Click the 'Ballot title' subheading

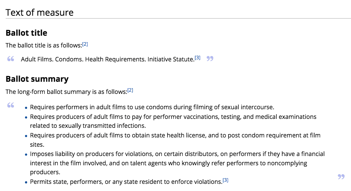pos(26,33)
